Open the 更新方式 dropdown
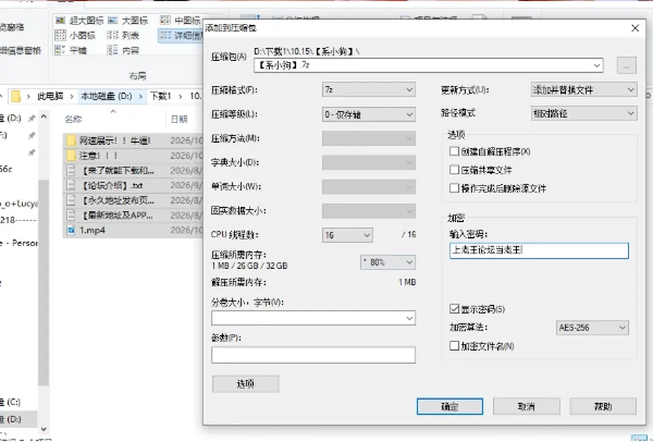The image size is (653, 442). (x=584, y=90)
